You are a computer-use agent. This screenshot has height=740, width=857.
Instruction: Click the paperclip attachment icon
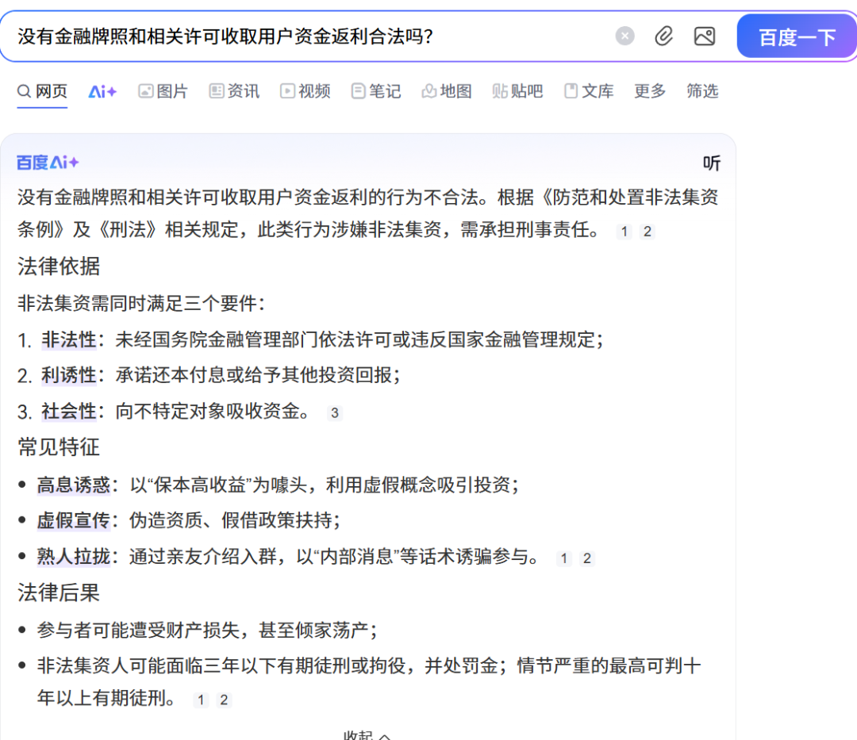663,36
